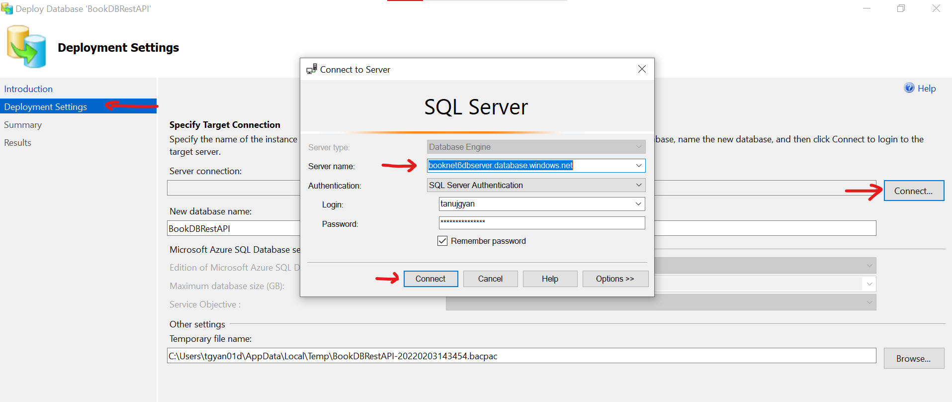Click the Connect to Server dialog icon
This screenshot has width=952, height=402.
pos(312,69)
